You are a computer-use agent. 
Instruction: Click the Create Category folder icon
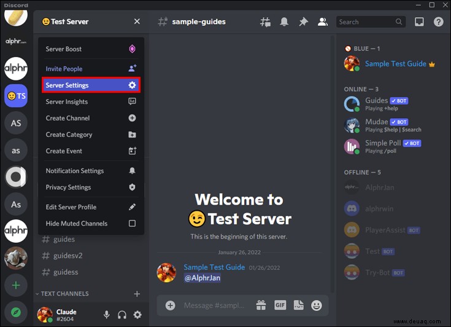132,135
